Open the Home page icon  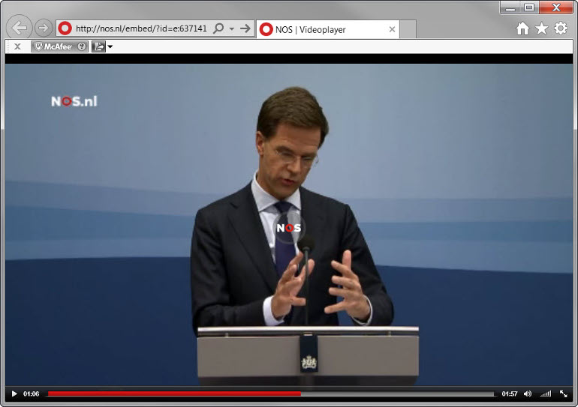tap(522, 28)
